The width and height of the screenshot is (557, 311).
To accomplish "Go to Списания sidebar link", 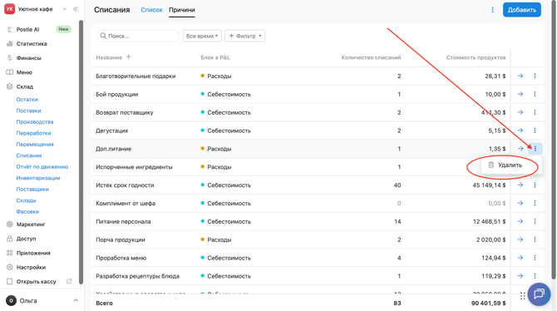I will (x=29, y=155).
